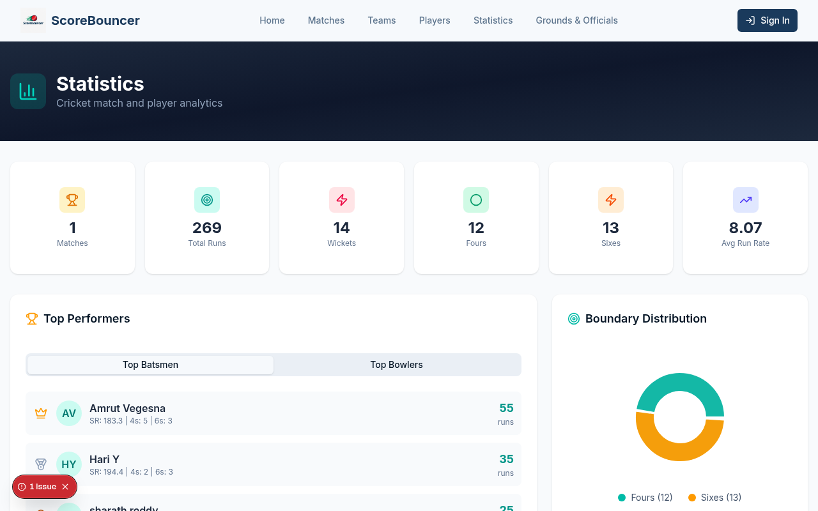Image resolution: width=818 pixels, height=511 pixels.
Task: Click the circle icon on Fours card
Action: [476, 200]
